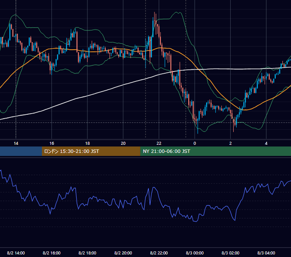Click the hour label 16 on time axis

(x=52, y=143)
